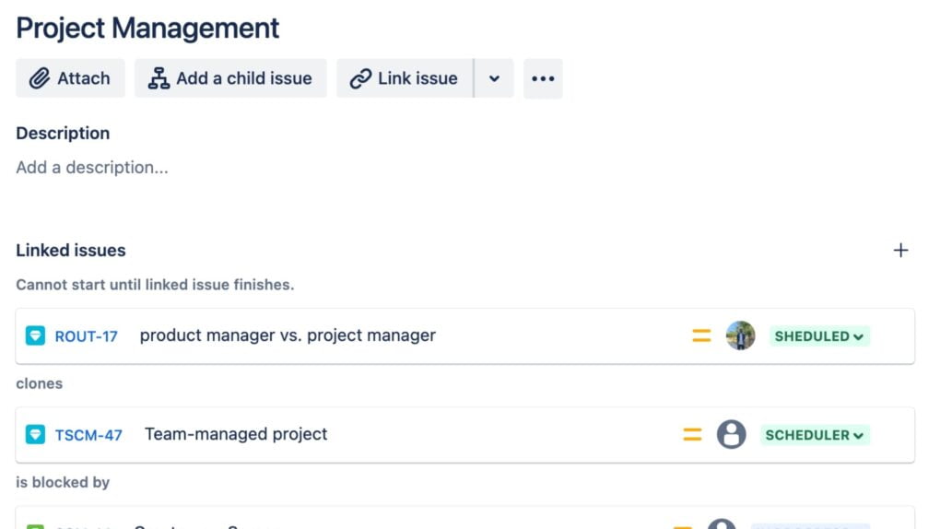Click the medium priority icon on TSCM-47 row
Viewport: 940px width, 529px height.
(692, 435)
